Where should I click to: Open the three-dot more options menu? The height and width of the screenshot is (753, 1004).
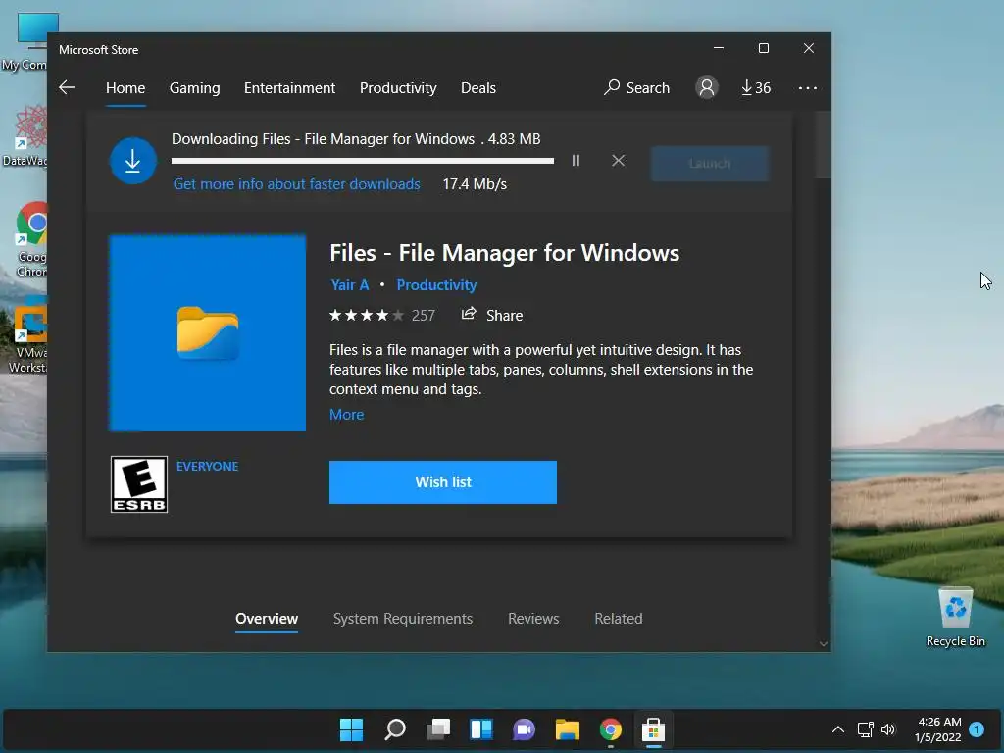point(808,87)
